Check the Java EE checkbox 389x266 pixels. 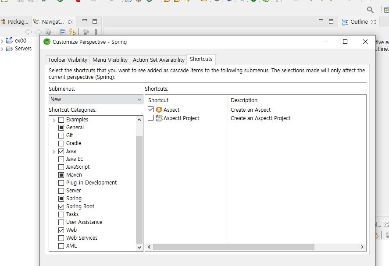[61, 159]
